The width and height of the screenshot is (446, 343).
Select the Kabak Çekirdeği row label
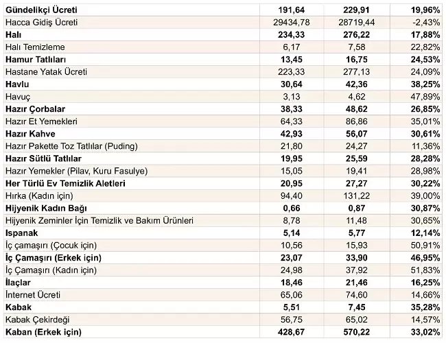click(x=38, y=320)
